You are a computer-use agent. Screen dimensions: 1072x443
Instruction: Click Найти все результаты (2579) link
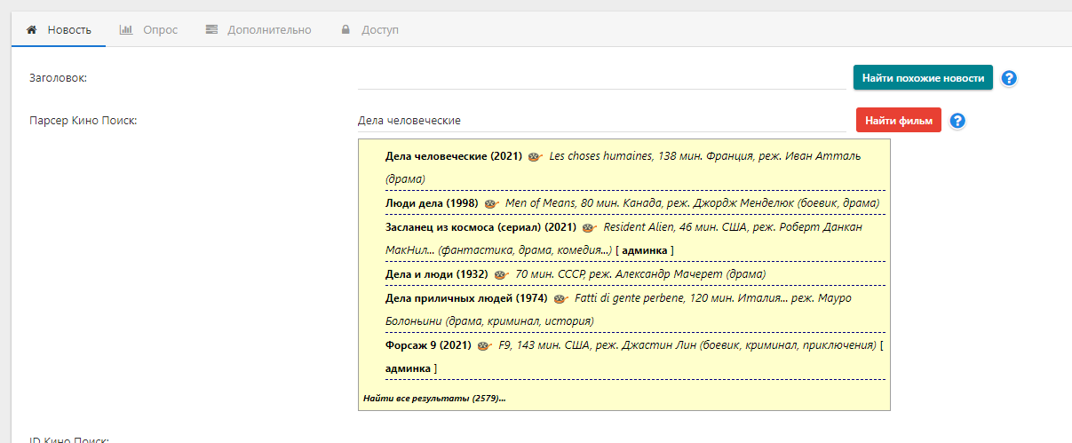coord(434,398)
